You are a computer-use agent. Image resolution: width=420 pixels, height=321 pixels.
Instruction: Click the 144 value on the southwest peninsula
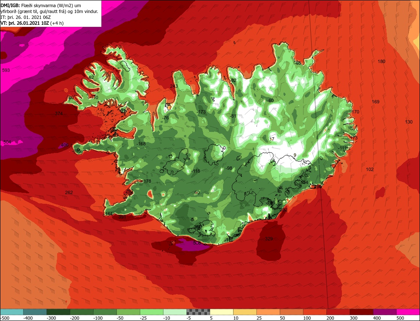pos(109,214)
